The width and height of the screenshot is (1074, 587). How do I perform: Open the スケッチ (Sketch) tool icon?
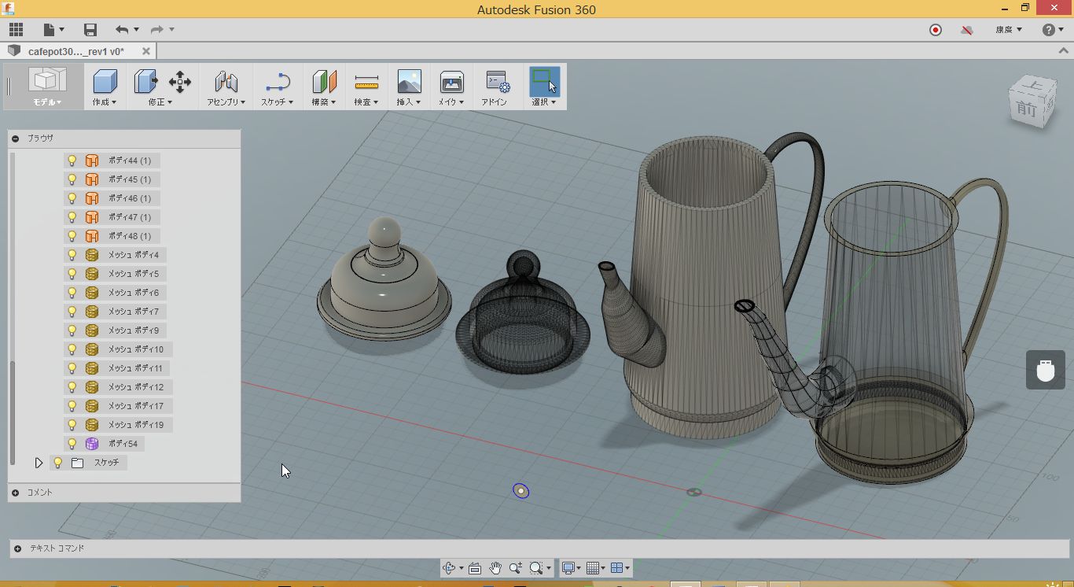point(277,82)
